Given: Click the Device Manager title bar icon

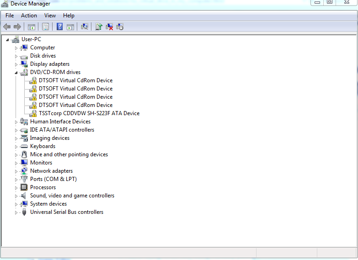Looking at the screenshot, I should (x=5, y=3).
